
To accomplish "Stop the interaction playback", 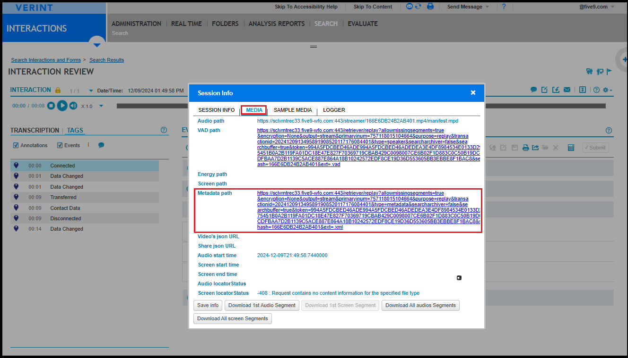I will coord(51,106).
